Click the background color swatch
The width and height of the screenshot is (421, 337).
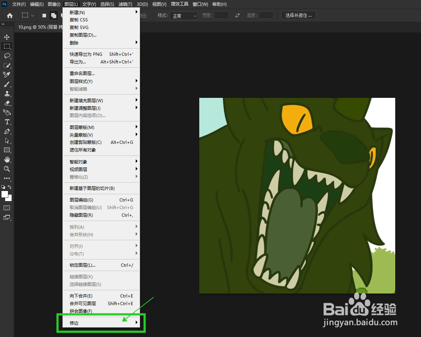10,199
